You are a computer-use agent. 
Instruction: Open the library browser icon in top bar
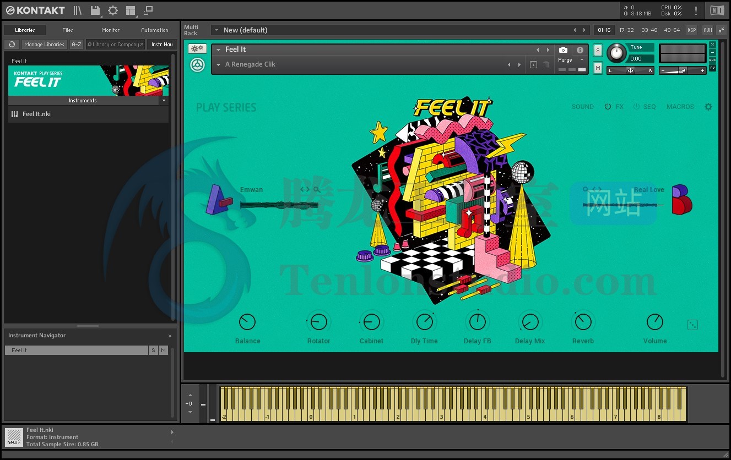click(78, 10)
